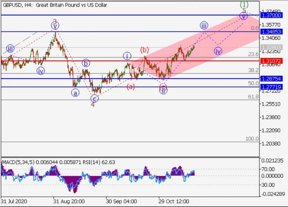288x207 pixels.
Task: Select the 29 Oct 12:00 date marker
Action: pyautogui.click(x=174, y=201)
